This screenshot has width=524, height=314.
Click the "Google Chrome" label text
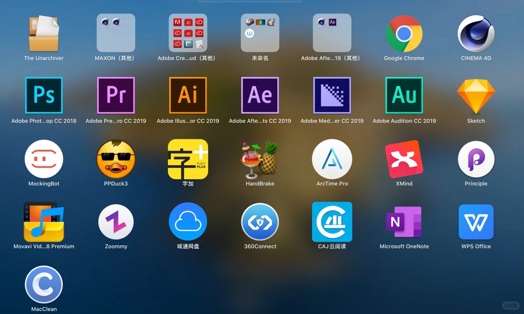[x=404, y=58]
